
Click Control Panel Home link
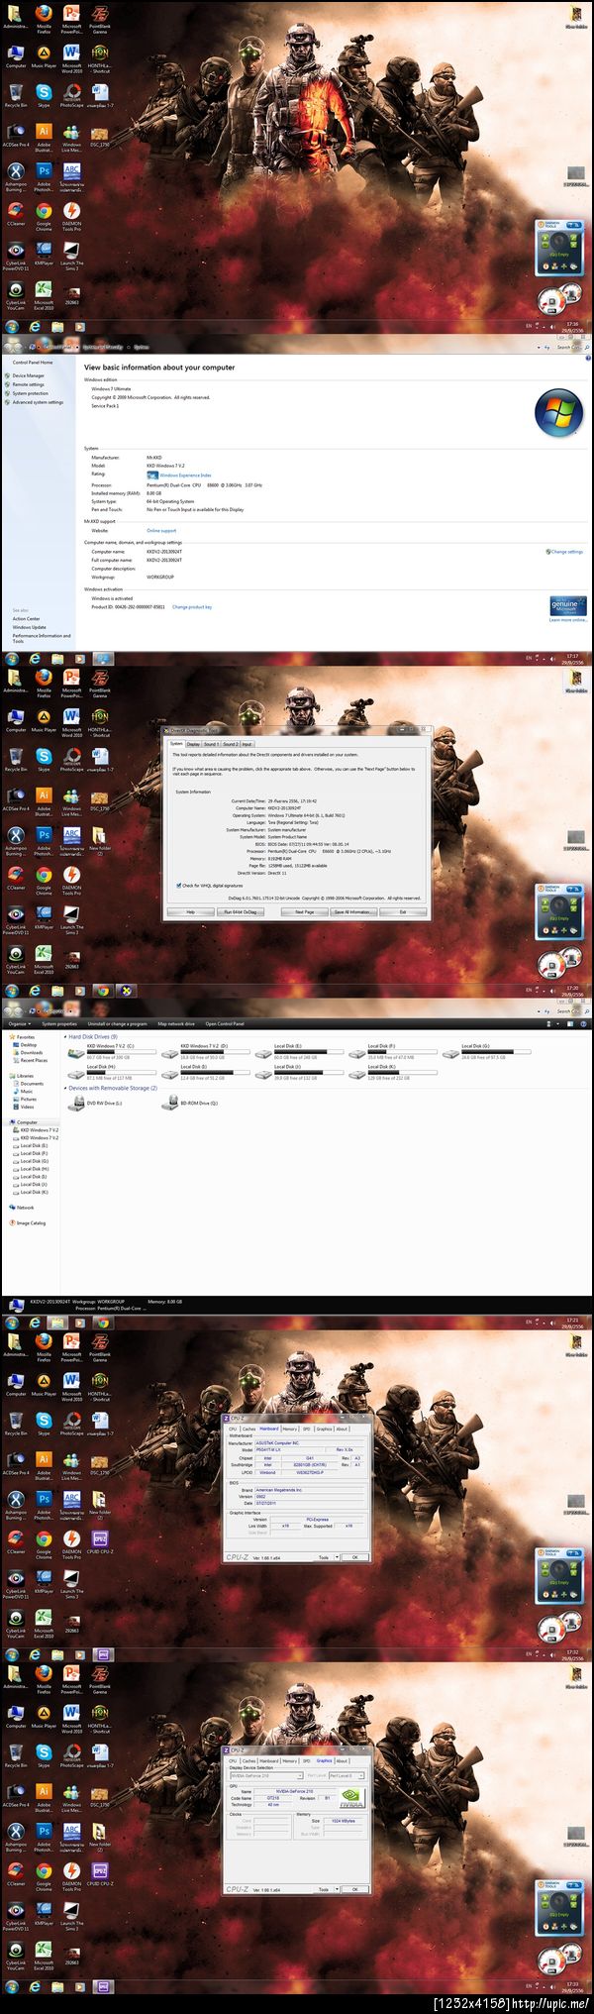click(33, 363)
